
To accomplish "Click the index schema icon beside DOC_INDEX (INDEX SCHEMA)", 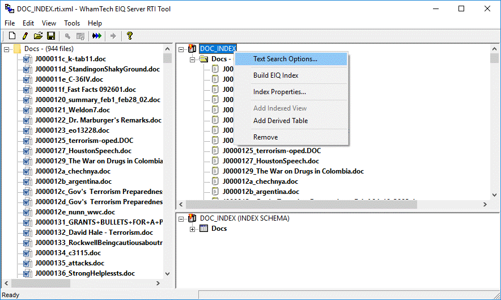I will [192, 218].
